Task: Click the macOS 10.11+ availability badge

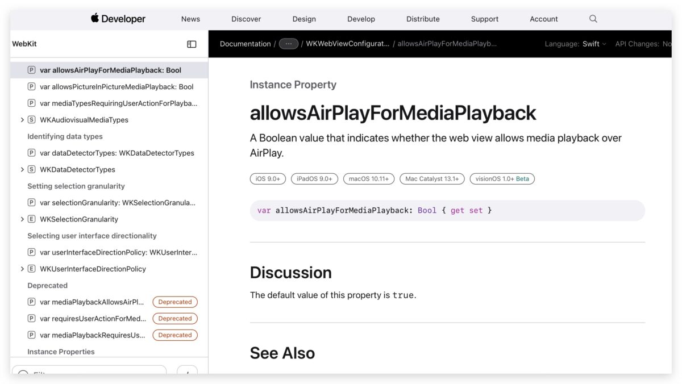Action: point(369,178)
